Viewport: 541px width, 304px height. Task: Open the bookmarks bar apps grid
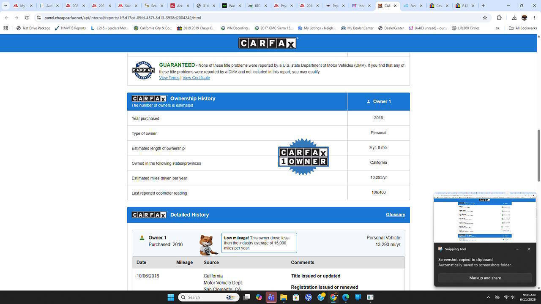(x=5, y=28)
